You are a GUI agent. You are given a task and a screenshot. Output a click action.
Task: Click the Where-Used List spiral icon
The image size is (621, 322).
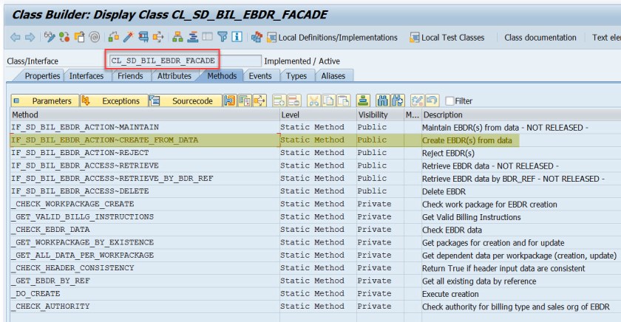(95, 38)
